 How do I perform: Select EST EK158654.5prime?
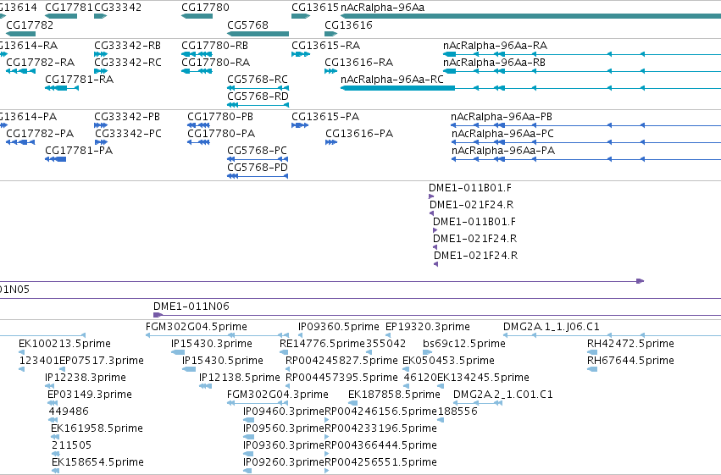(97, 461)
